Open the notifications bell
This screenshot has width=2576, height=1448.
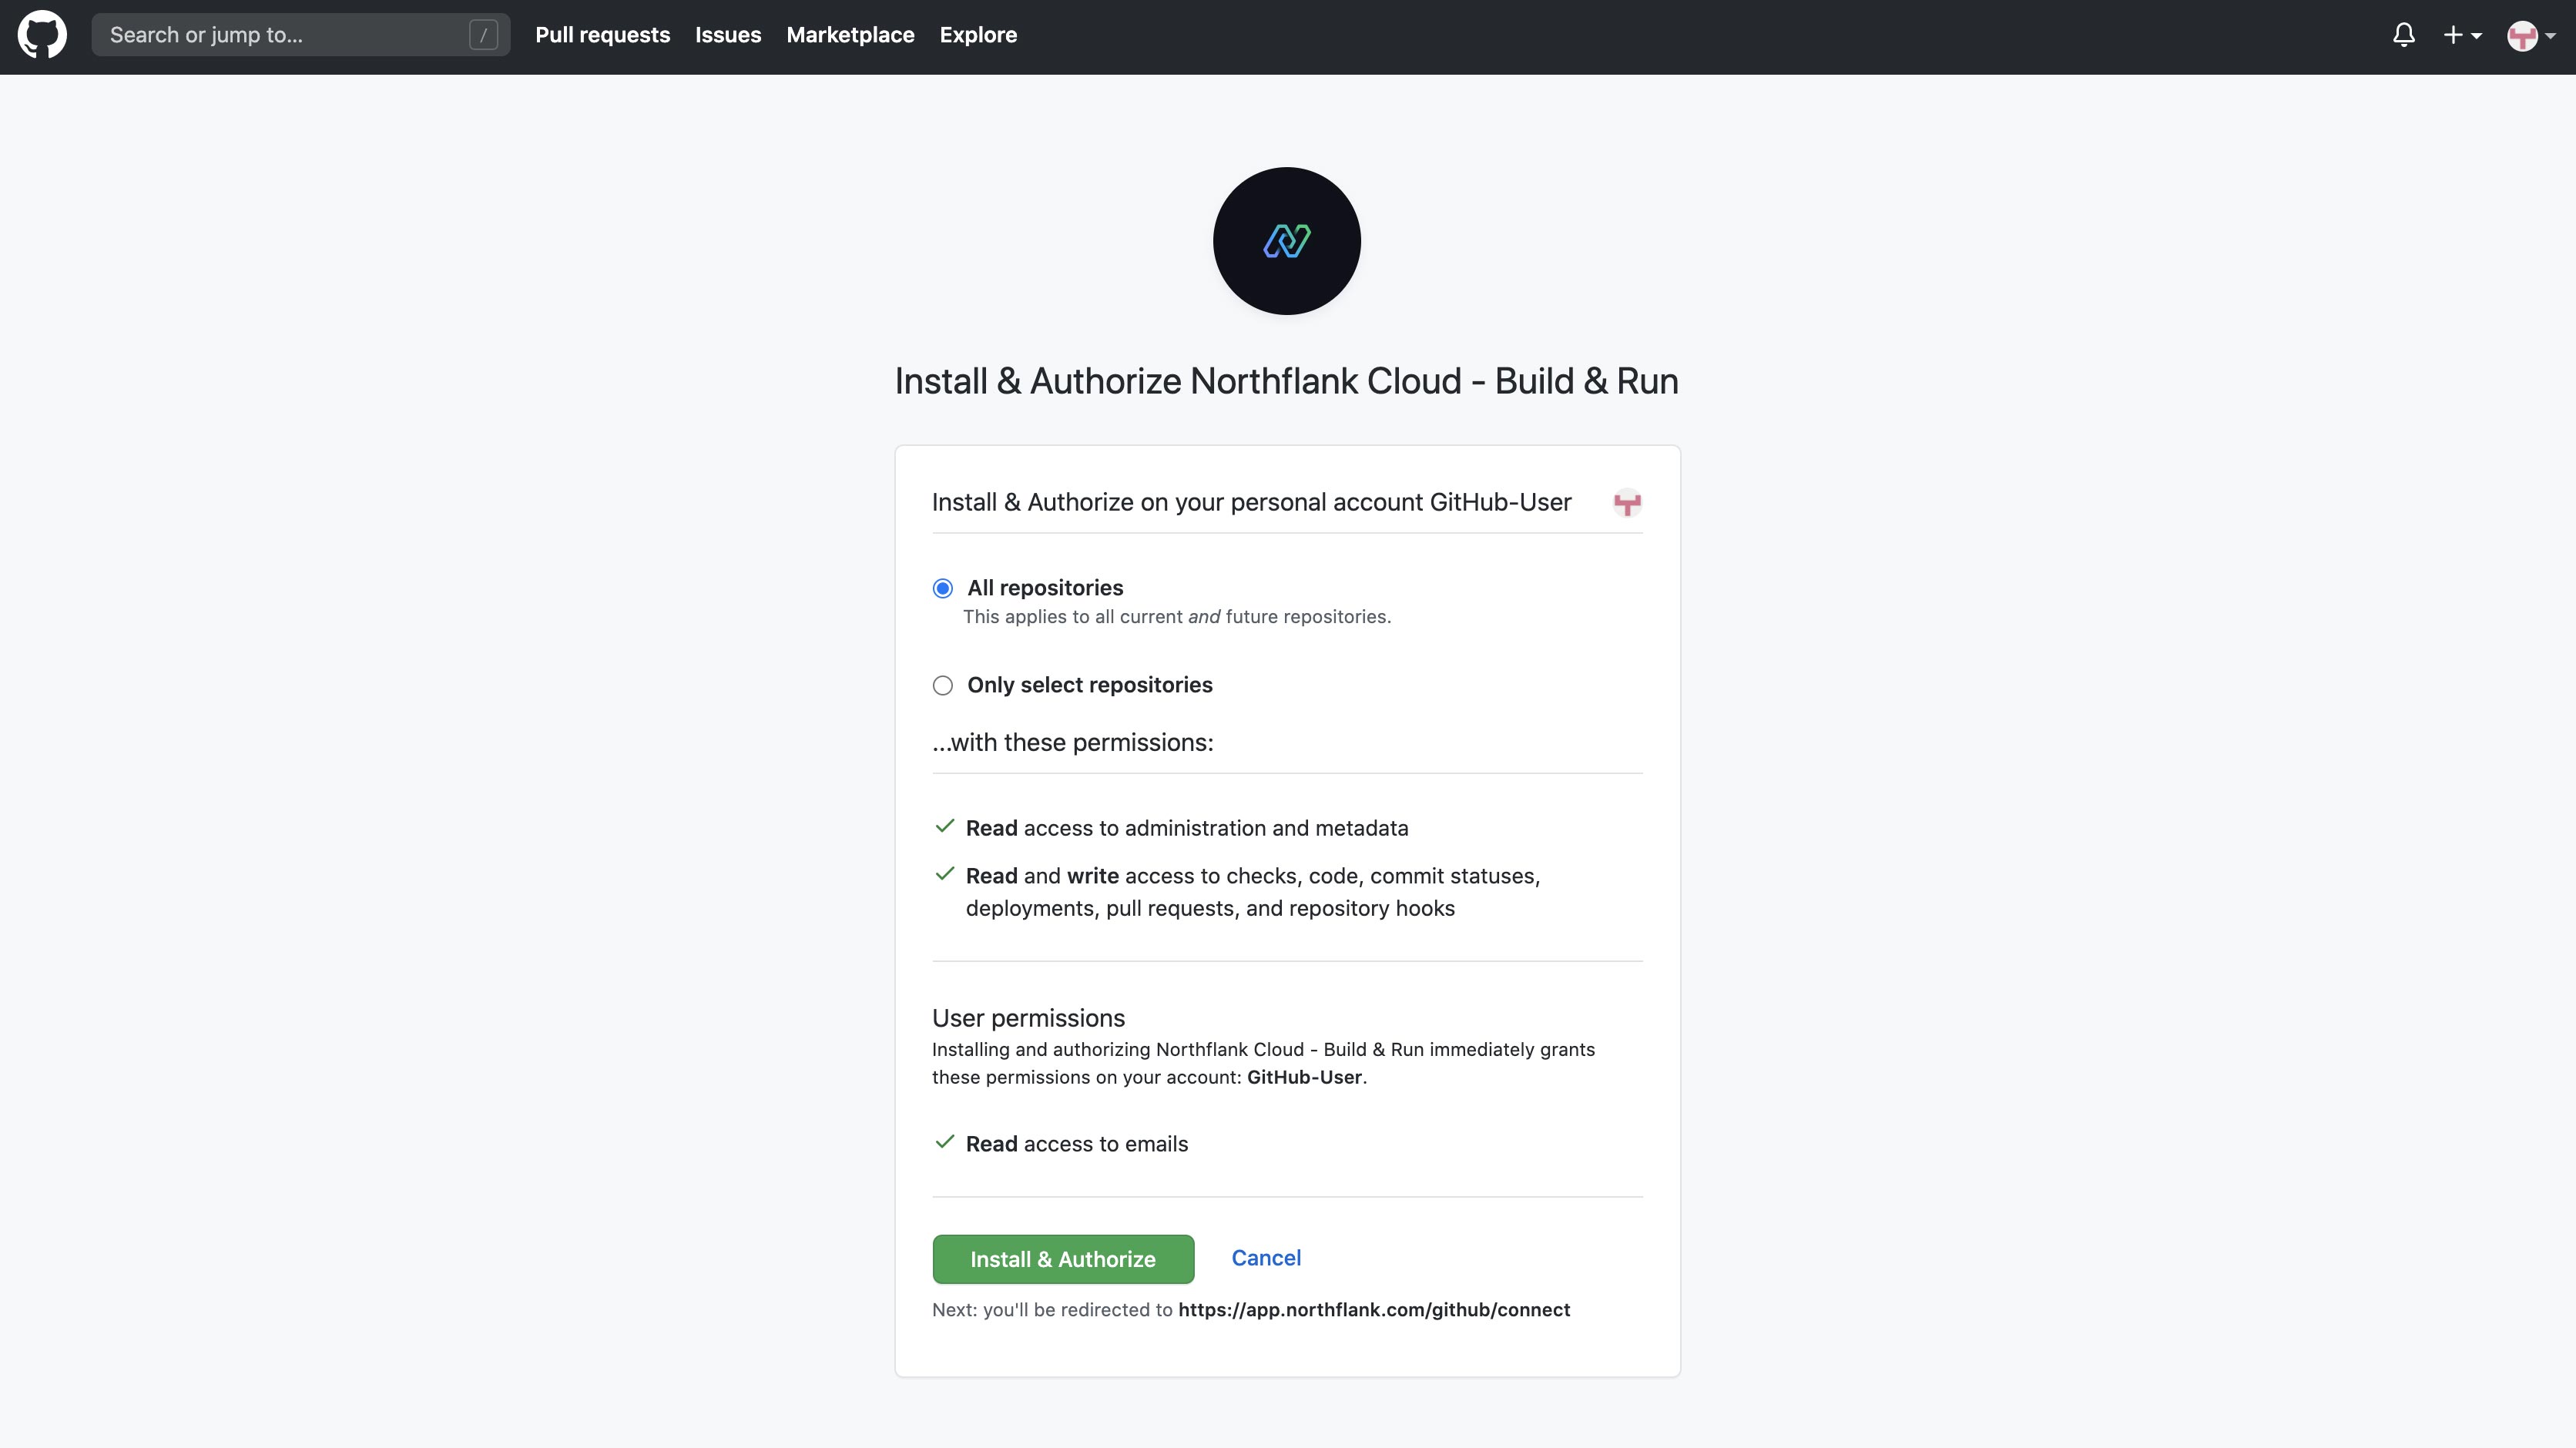coord(2404,35)
